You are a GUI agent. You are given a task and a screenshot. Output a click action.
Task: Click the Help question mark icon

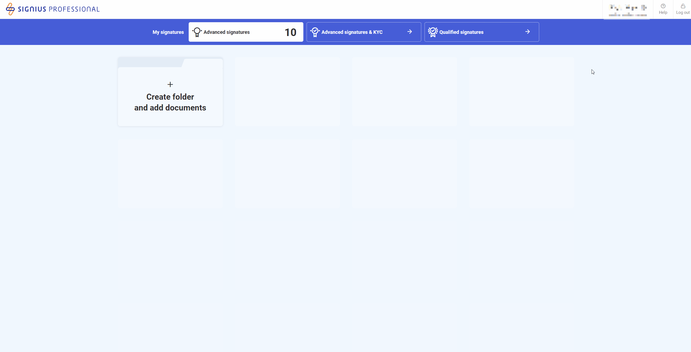tap(663, 6)
